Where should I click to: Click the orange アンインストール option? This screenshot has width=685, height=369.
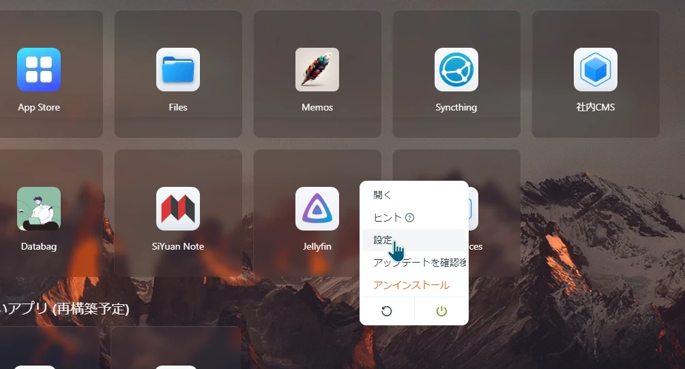point(411,285)
